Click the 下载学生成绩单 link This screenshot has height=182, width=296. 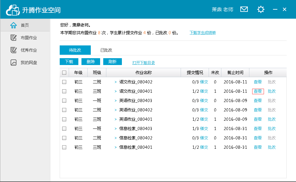(202, 33)
